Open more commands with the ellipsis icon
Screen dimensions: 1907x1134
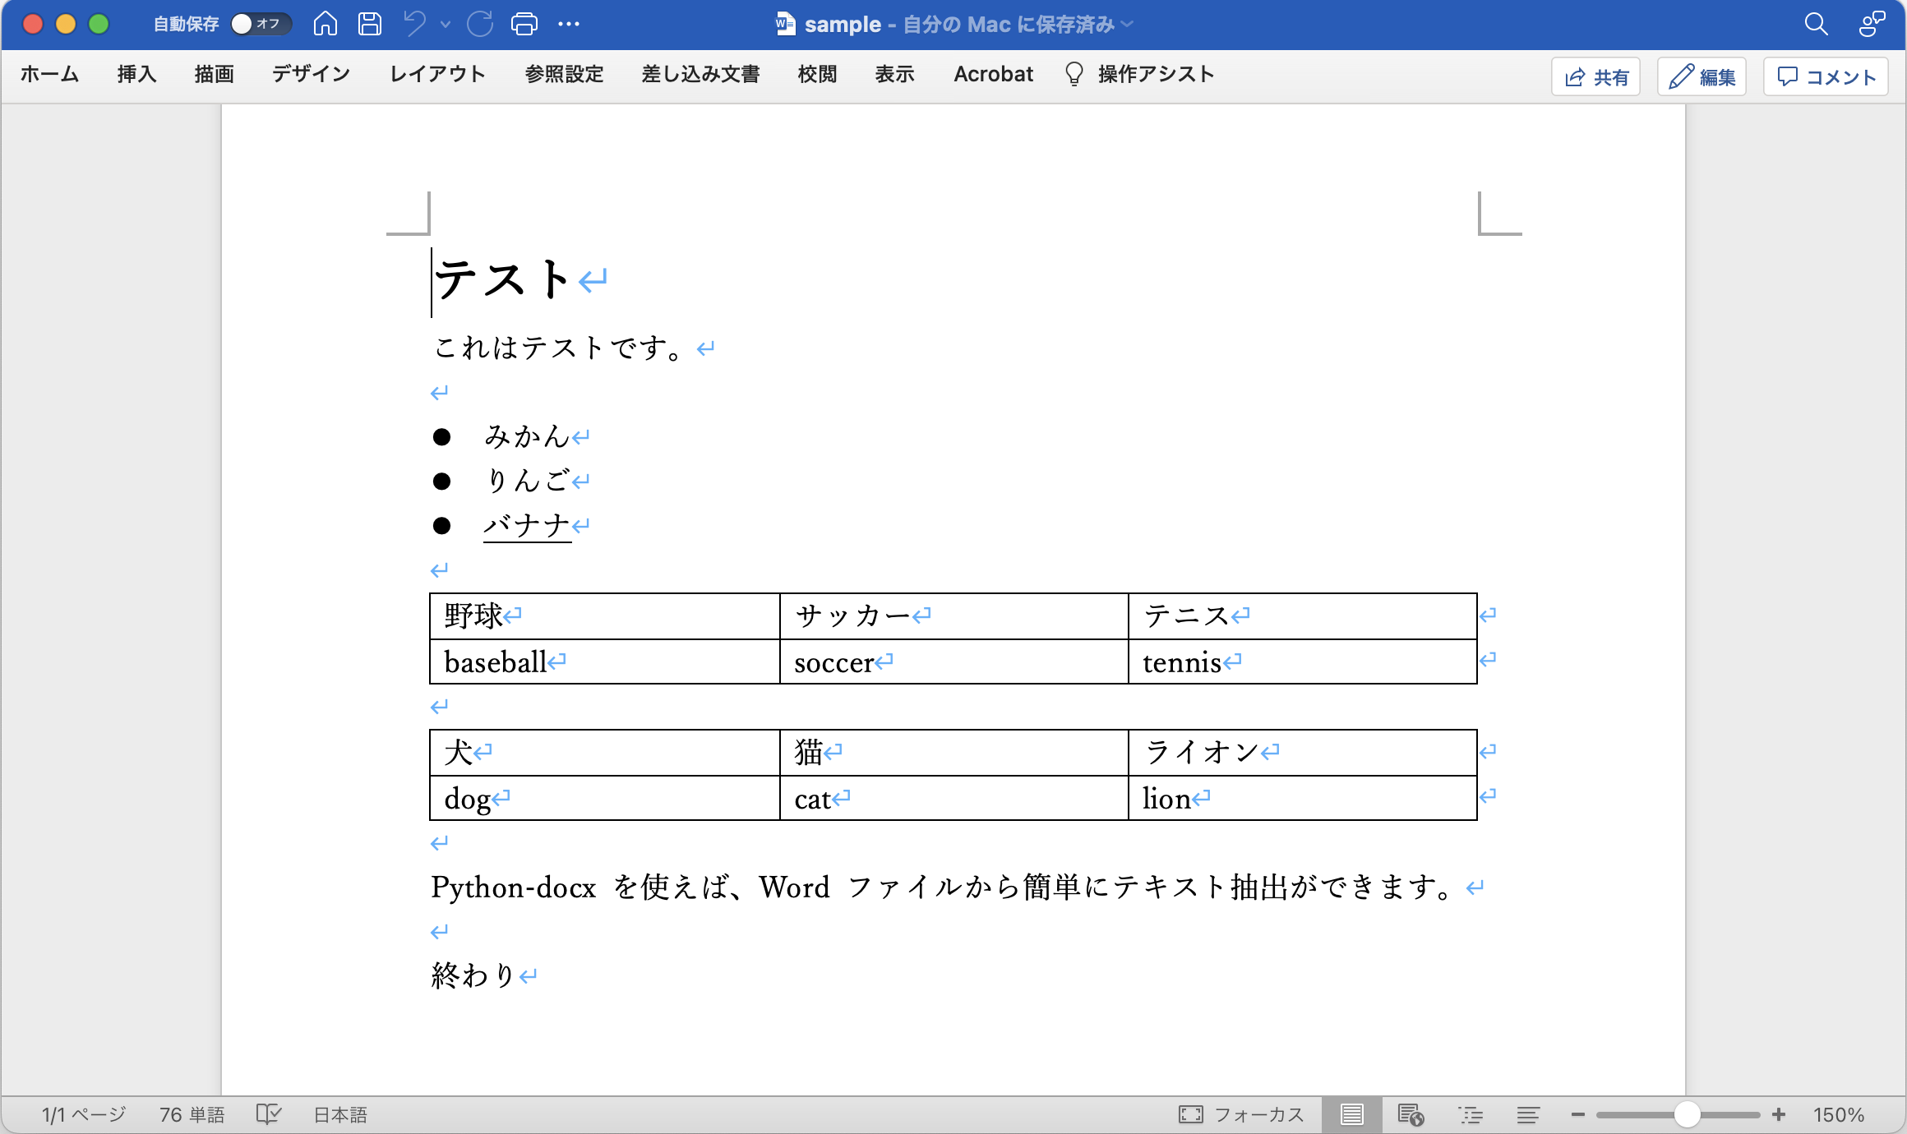tap(569, 24)
